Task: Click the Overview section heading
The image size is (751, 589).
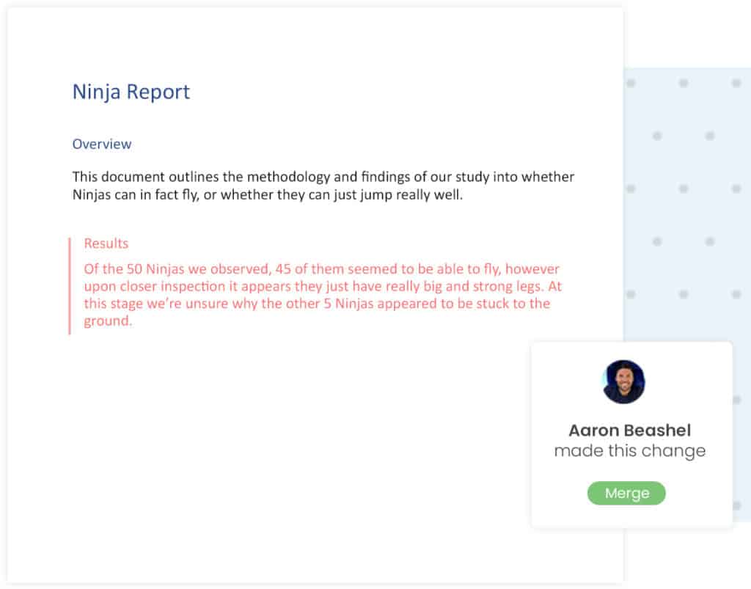Action: coord(101,144)
